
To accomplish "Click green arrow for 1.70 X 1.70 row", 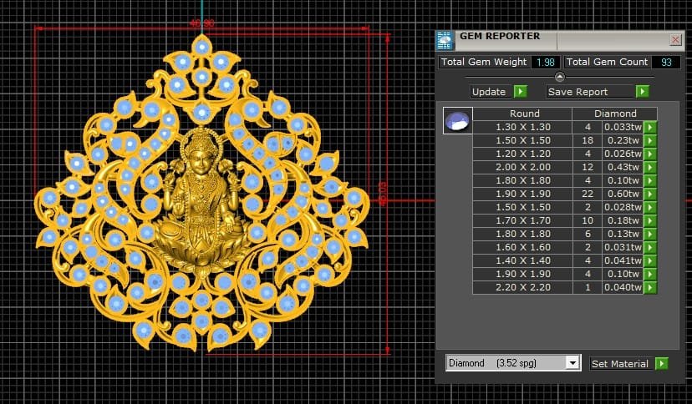I will (650, 220).
